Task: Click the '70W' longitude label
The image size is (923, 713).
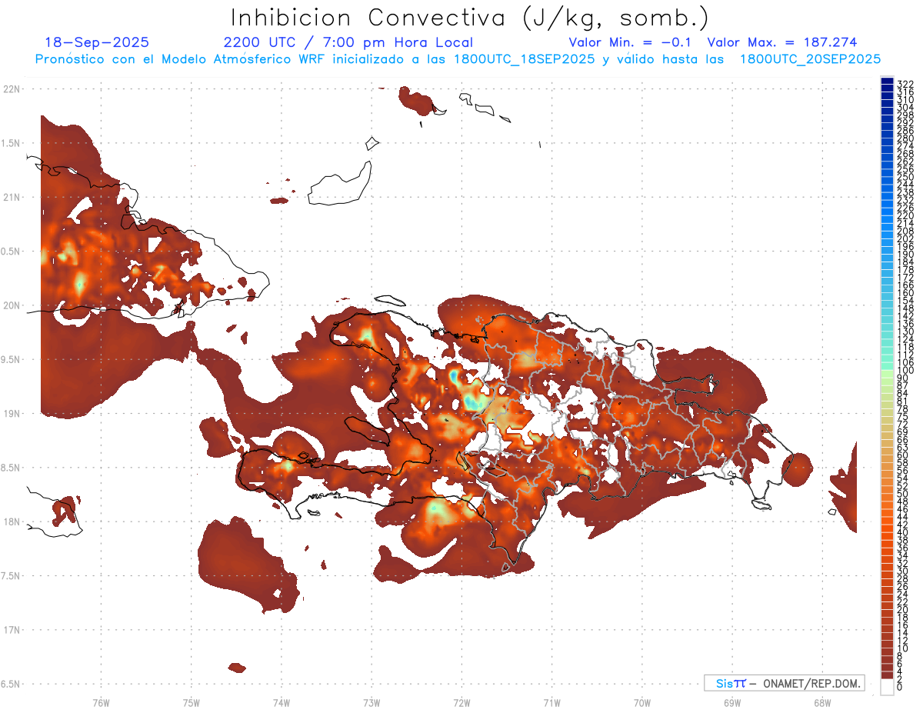Action: point(642,702)
